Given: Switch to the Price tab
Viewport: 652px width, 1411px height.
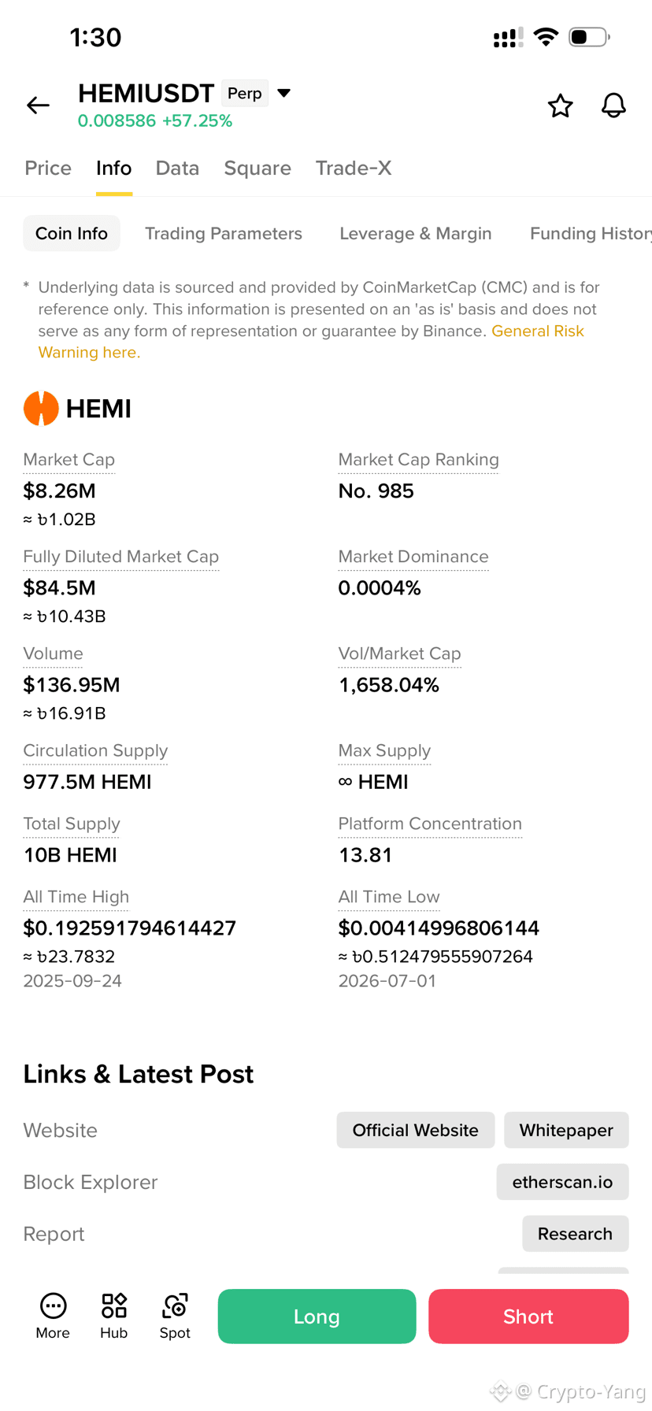Looking at the screenshot, I should click(x=48, y=168).
